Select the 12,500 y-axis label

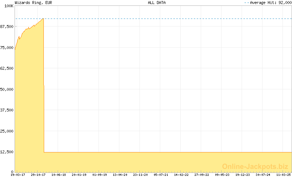point(7,152)
